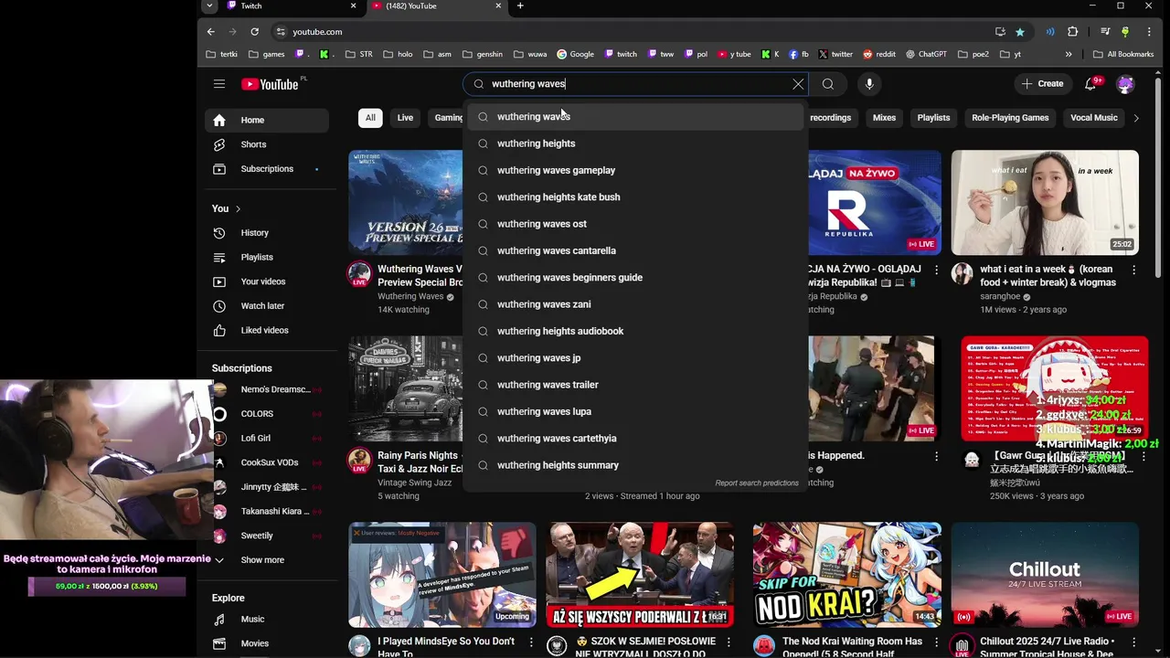The image size is (1170, 658).
Task: Open Music in Explore section
Action: 266,620
